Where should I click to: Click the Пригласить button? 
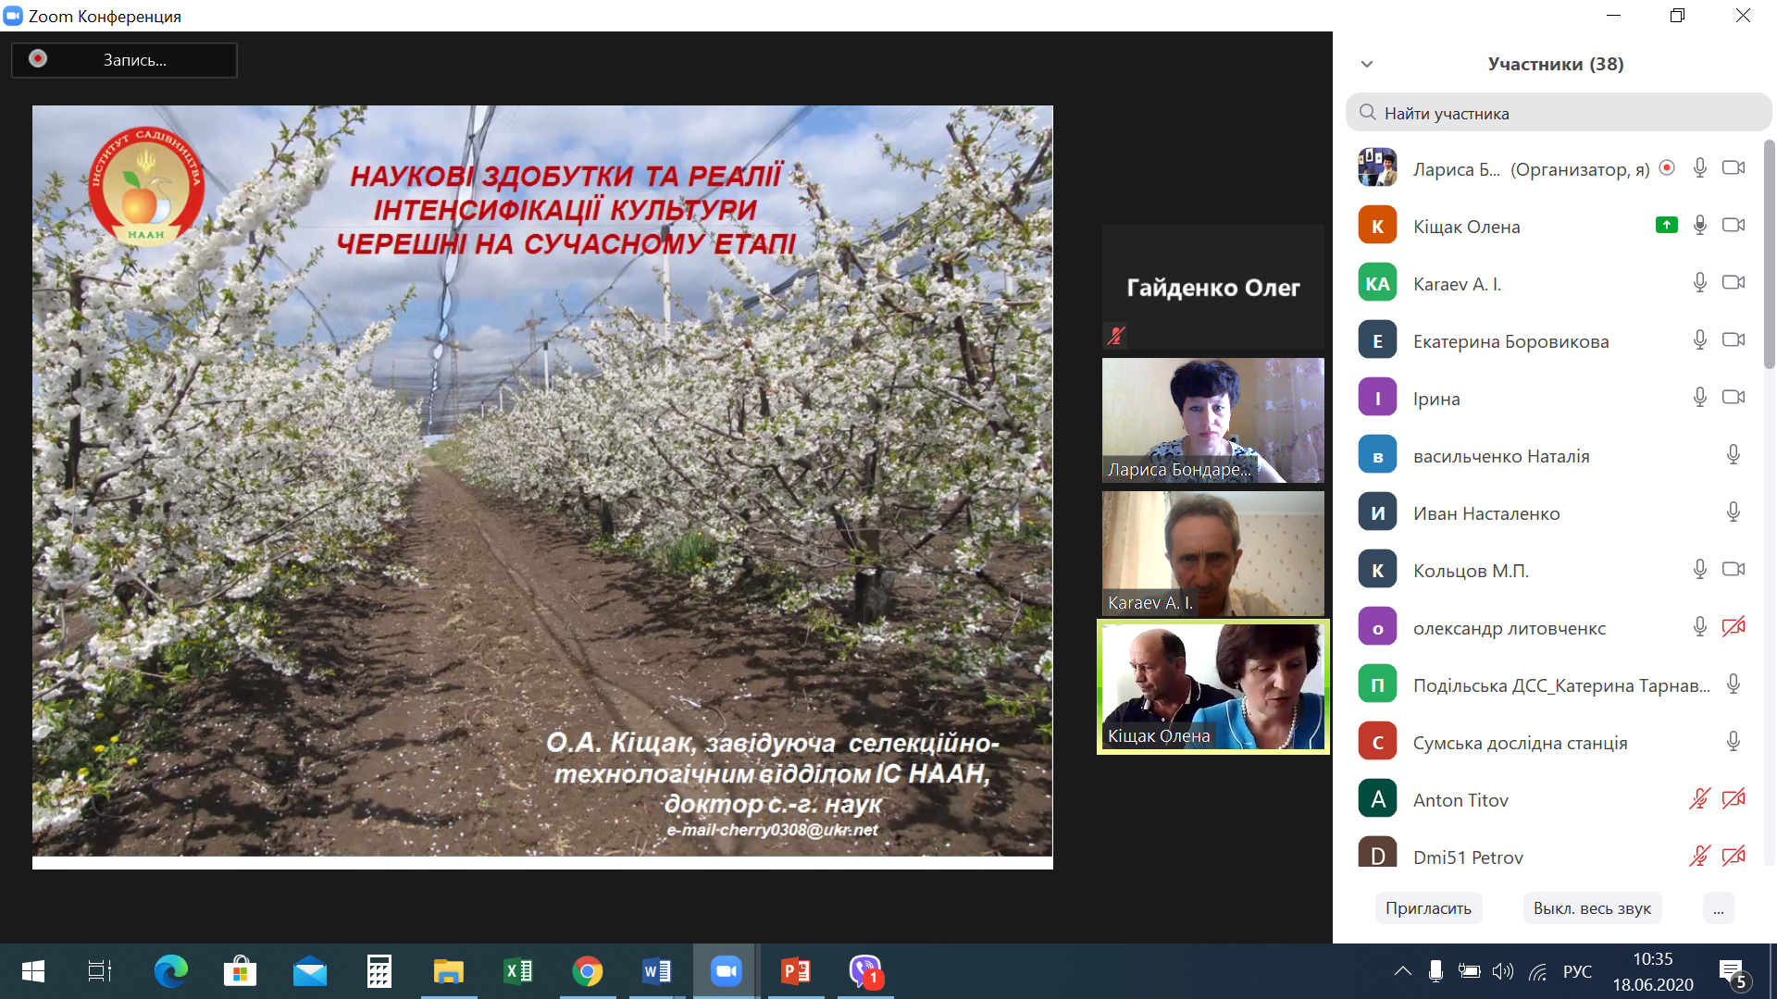[x=1428, y=908]
